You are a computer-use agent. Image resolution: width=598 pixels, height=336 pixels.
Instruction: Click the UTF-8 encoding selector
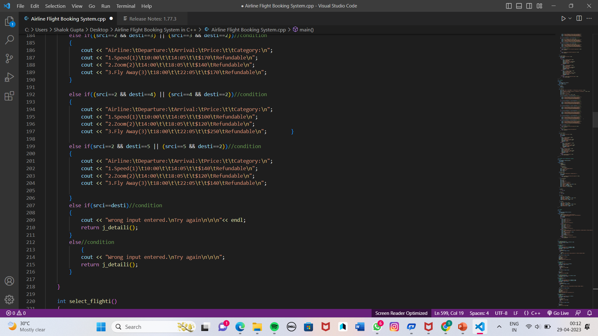[x=501, y=313]
